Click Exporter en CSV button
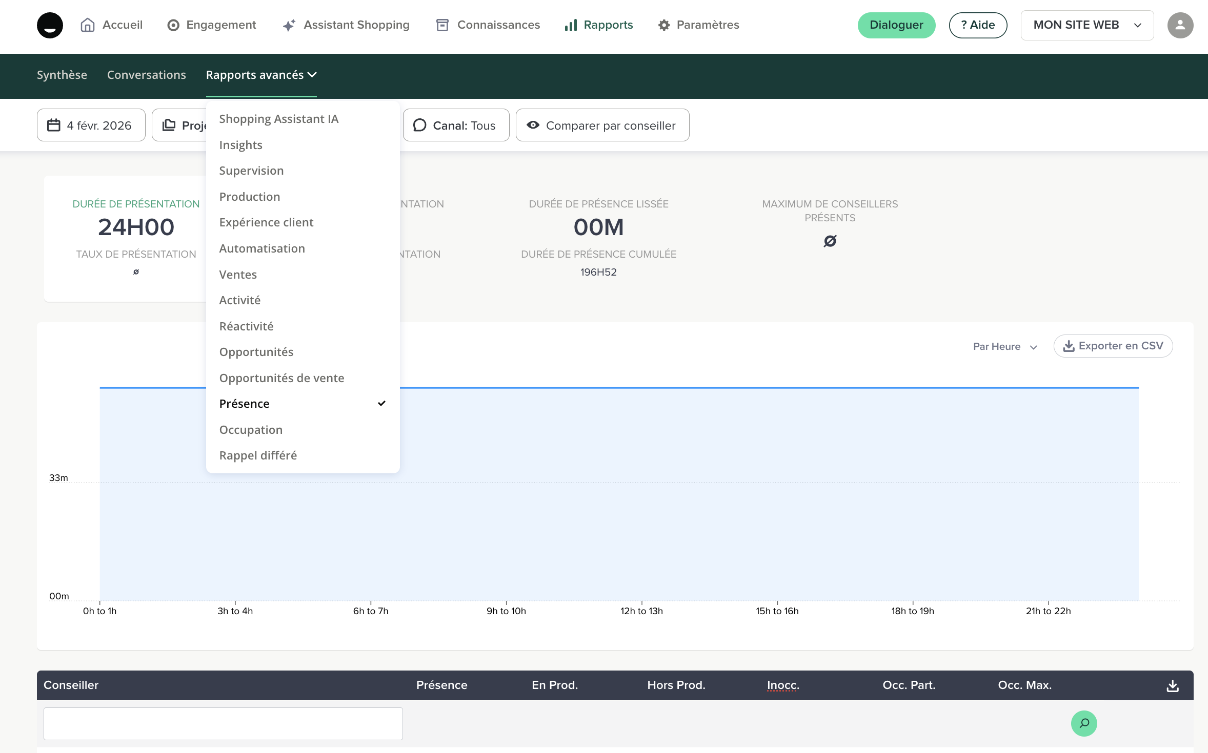The height and width of the screenshot is (753, 1208). (x=1113, y=346)
